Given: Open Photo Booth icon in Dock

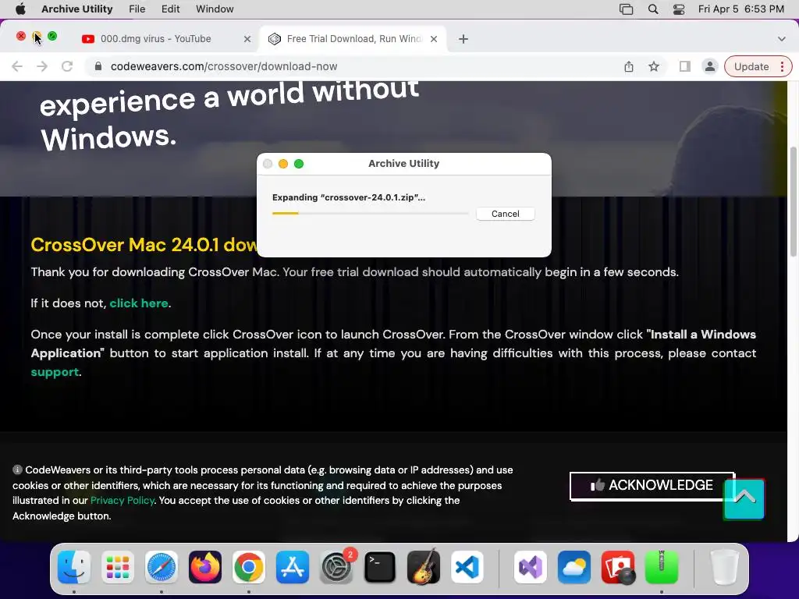Looking at the screenshot, I should 618,567.
